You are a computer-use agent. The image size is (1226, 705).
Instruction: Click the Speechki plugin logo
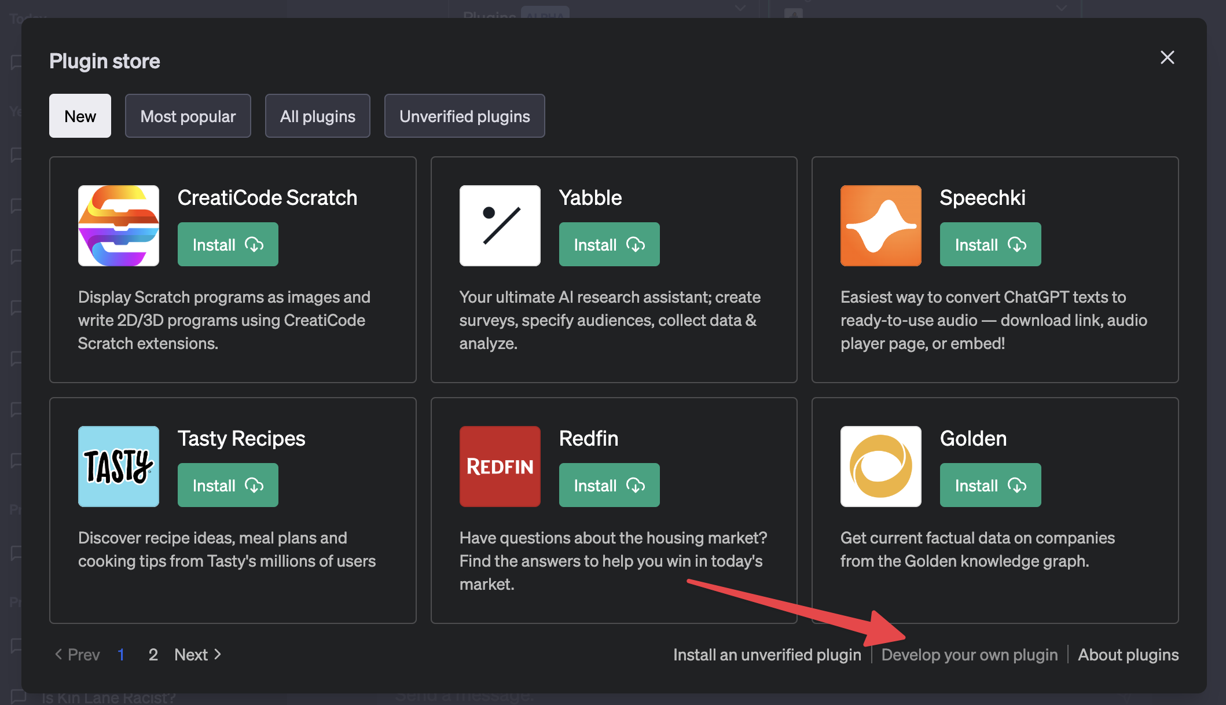point(880,226)
